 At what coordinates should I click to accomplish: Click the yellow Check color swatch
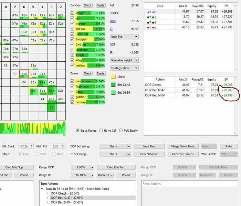click(x=113, y=77)
